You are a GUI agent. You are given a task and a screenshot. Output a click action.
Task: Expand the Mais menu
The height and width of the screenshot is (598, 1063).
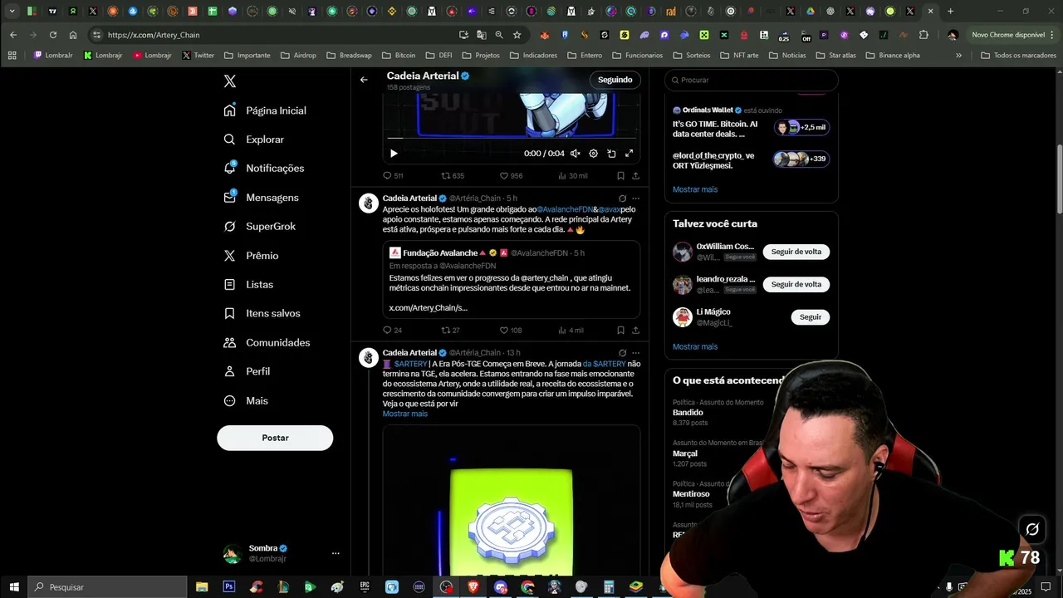coord(246,400)
